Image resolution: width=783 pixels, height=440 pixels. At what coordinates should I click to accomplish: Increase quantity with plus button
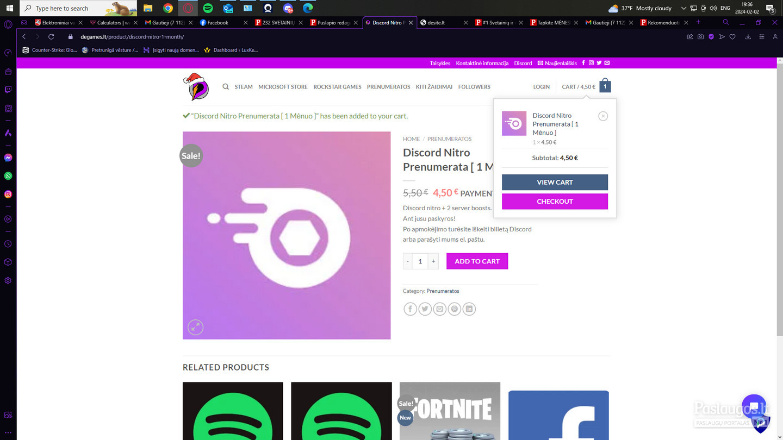click(433, 261)
